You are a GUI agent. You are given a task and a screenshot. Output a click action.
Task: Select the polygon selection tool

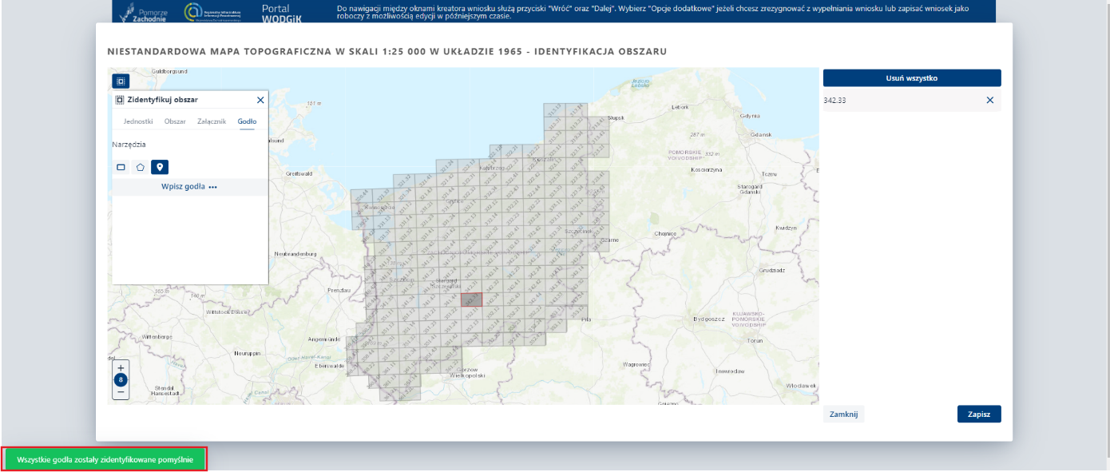pyautogui.click(x=141, y=167)
